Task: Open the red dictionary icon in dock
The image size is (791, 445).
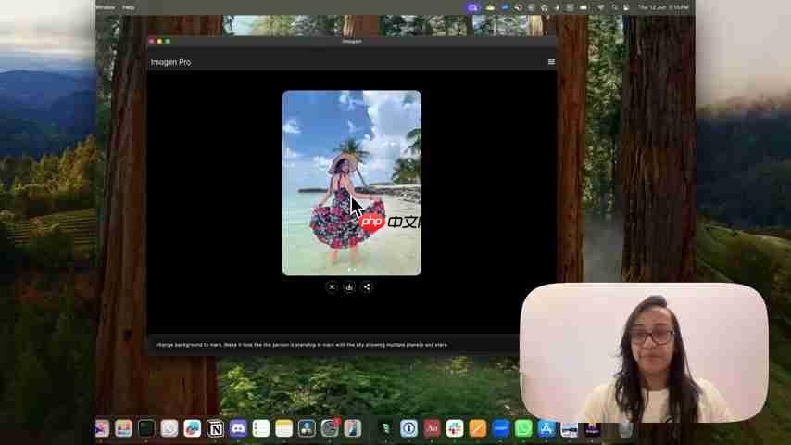Action: (432, 429)
